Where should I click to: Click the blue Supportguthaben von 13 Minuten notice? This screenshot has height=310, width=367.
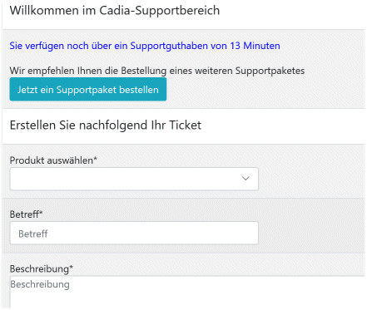145,46
